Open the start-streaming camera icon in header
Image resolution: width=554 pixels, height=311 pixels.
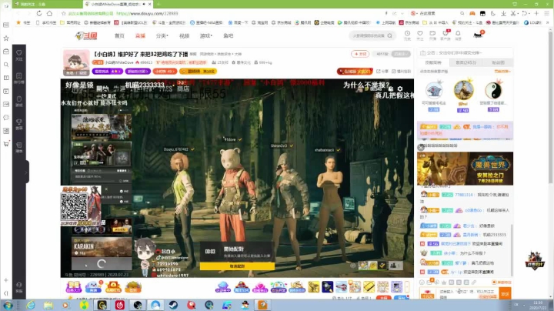432,35
